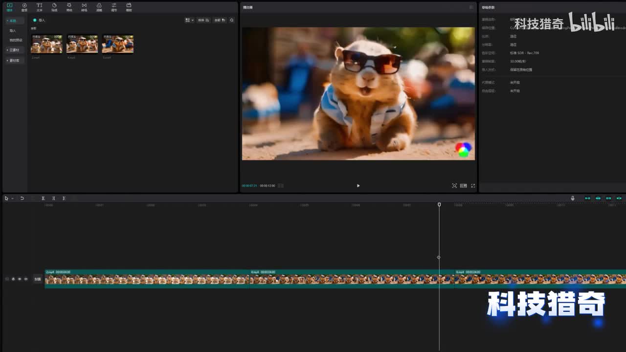The width and height of the screenshot is (626, 352).
Task: Toggle fullscreen preview in player
Action: point(473,186)
